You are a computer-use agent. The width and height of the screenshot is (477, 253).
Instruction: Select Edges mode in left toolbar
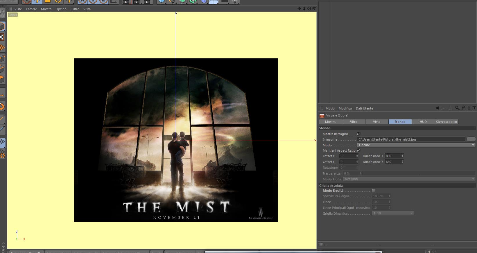pos(2,69)
